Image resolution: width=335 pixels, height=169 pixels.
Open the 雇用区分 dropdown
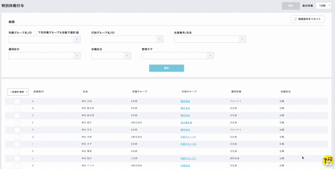45,56
